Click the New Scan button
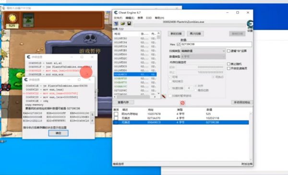 (x=176, y=33)
